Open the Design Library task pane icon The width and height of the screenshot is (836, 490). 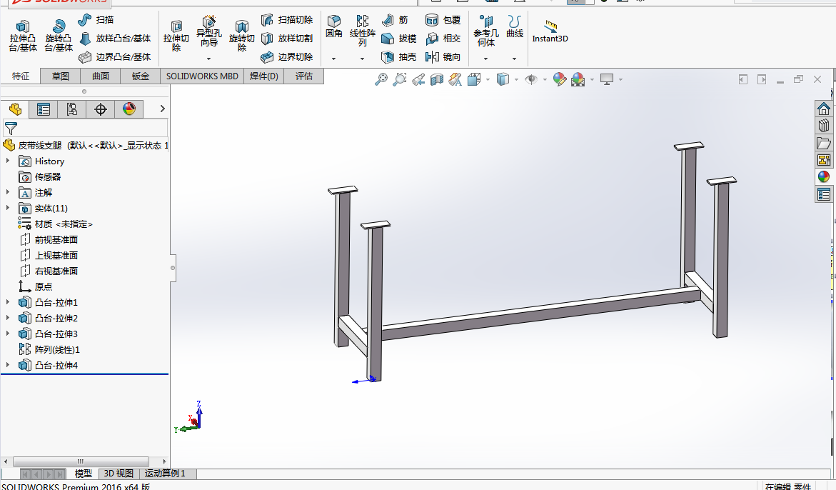[x=824, y=126]
